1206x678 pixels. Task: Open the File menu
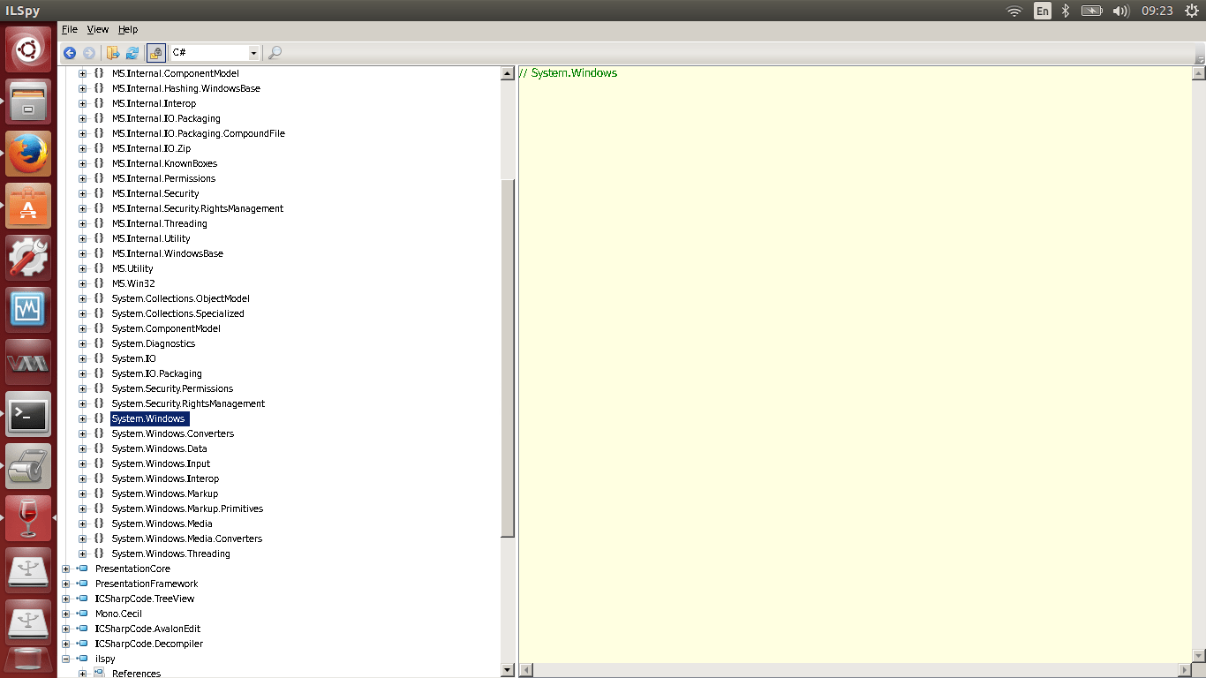click(x=70, y=29)
